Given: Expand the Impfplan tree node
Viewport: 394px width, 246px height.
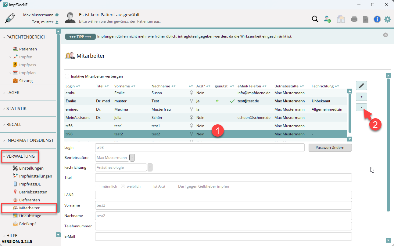Looking at the screenshot, I should coord(10,73).
